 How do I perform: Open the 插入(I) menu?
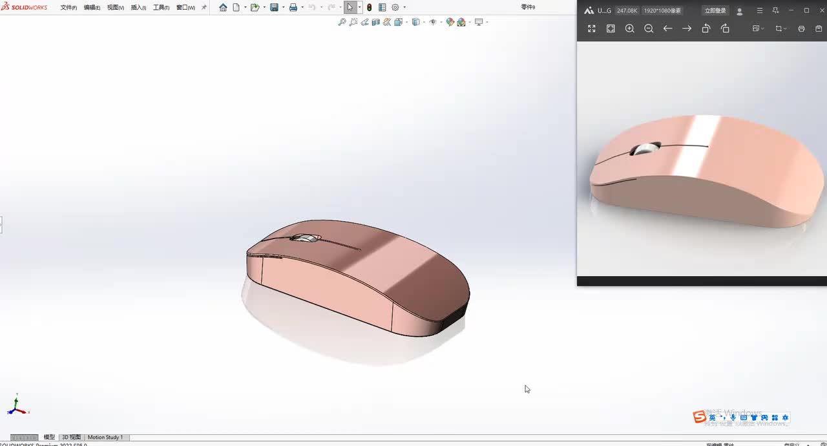coord(138,8)
